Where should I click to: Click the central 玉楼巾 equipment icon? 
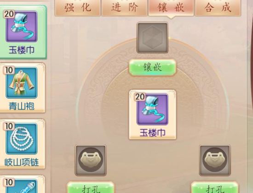[152, 109]
